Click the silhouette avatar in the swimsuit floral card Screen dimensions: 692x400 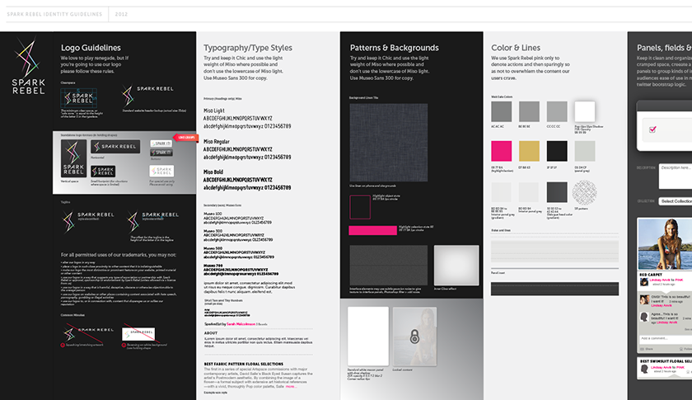pos(644,369)
